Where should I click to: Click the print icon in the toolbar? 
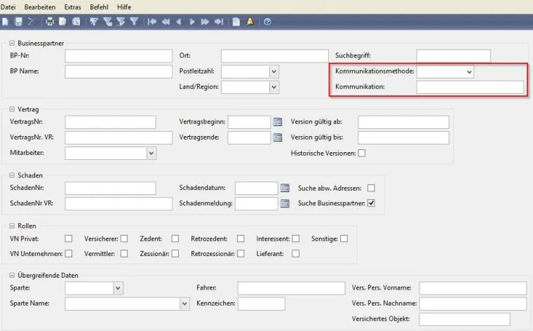coord(50,22)
